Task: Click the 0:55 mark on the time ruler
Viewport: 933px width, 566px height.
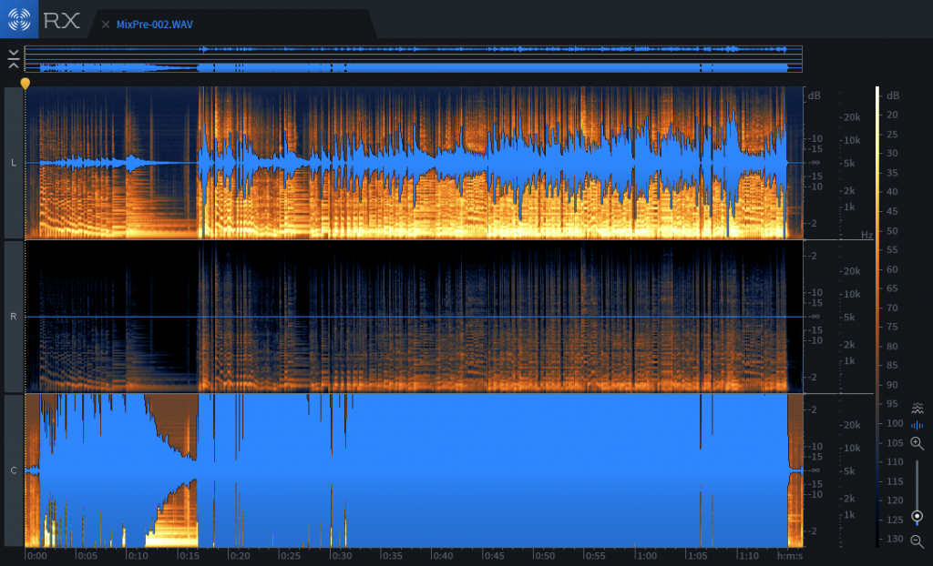Action: 596,556
